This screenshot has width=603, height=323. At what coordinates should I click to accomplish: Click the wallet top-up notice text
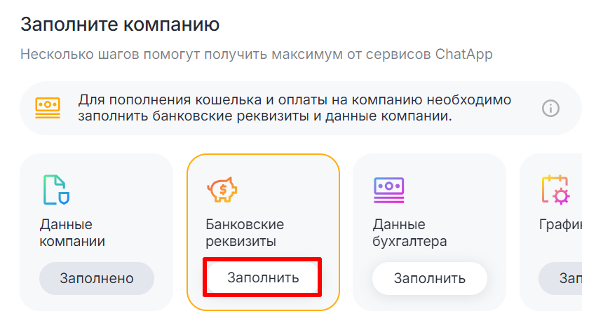pyautogui.click(x=294, y=108)
